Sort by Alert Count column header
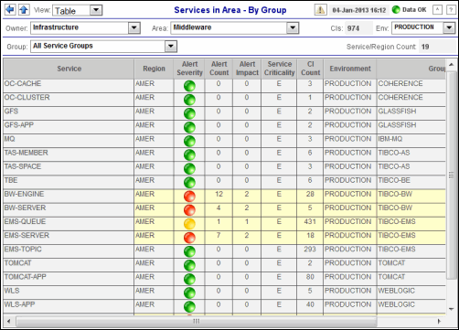The height and width of the screenshot is (330, 459). pyautogui.click(x=219, y=69)
